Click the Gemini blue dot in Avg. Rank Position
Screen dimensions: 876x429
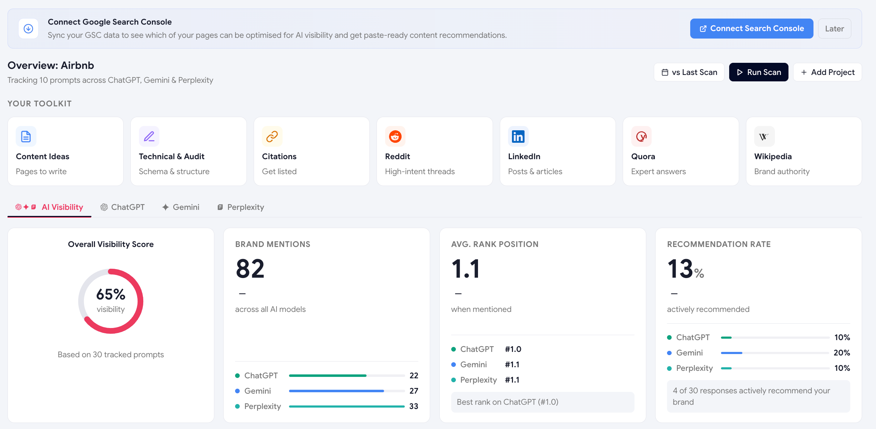[453, 365]
